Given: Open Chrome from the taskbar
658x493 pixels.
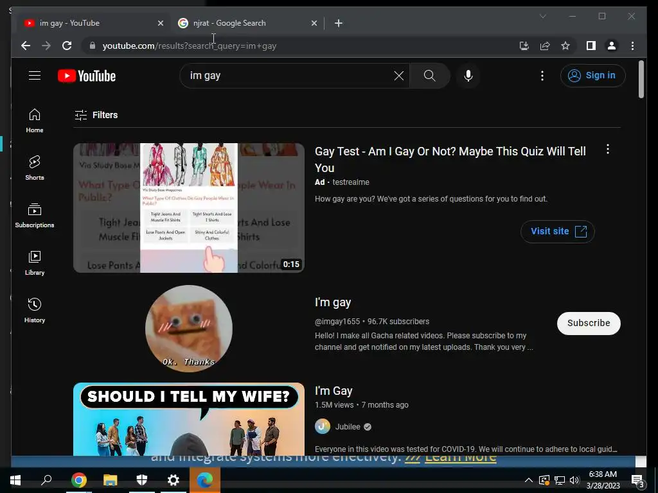Looking at the screenshot, I should tap(78, 480).
